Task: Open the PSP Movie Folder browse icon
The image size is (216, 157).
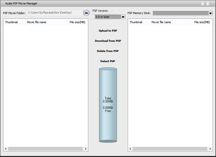Action: [x=86, y=13]
